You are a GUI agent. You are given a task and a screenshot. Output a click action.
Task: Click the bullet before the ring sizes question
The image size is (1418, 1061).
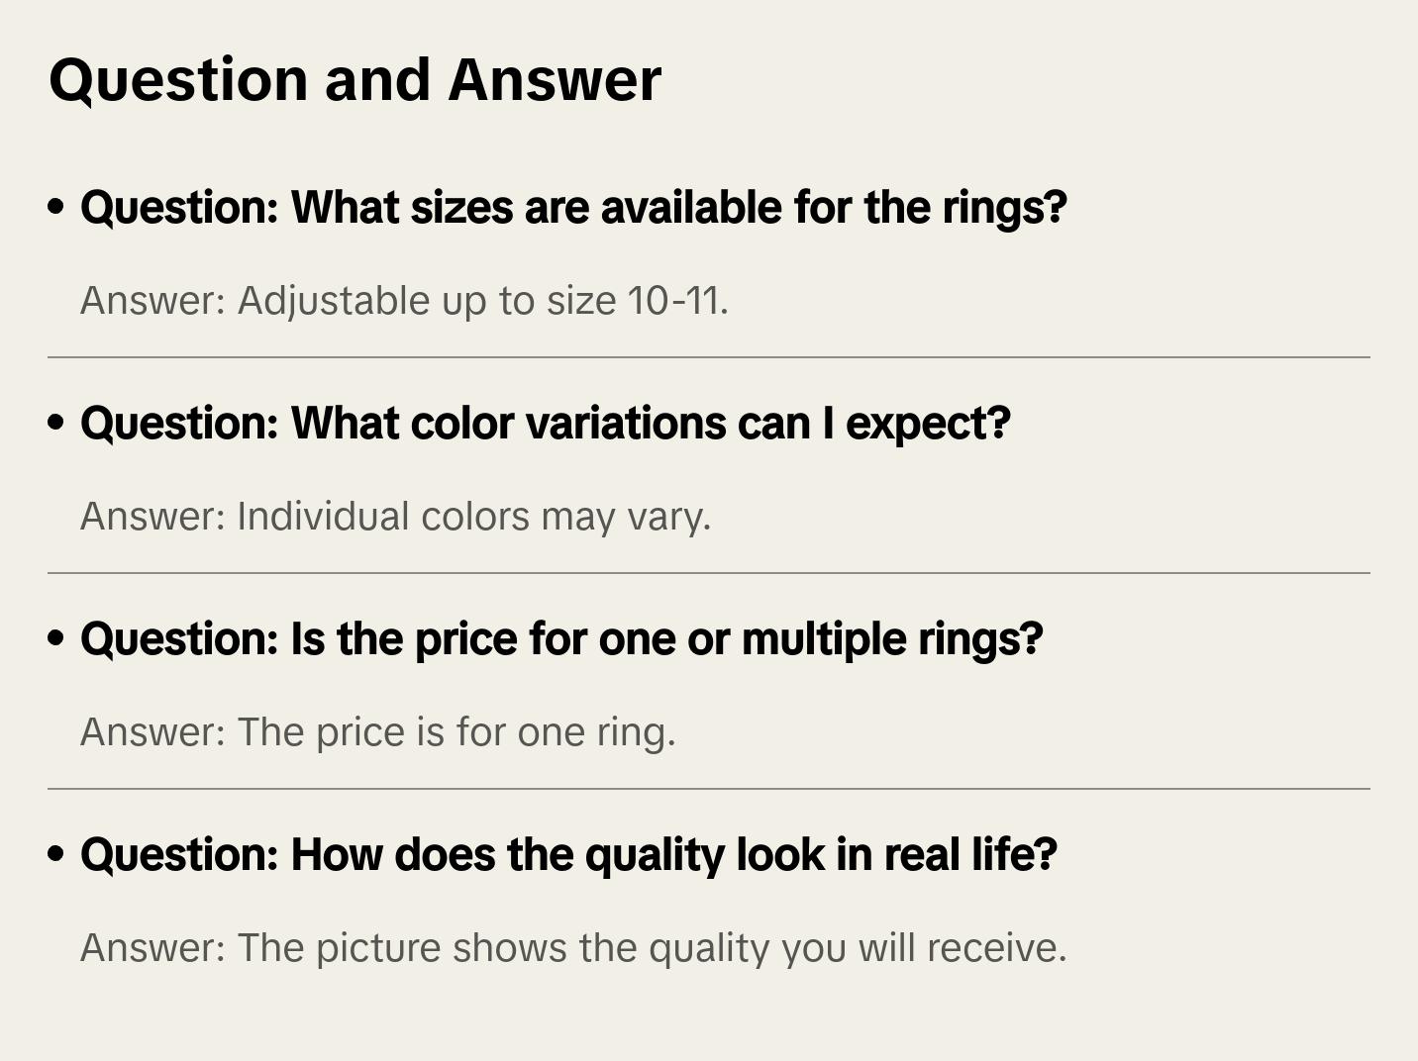[56, 207]
